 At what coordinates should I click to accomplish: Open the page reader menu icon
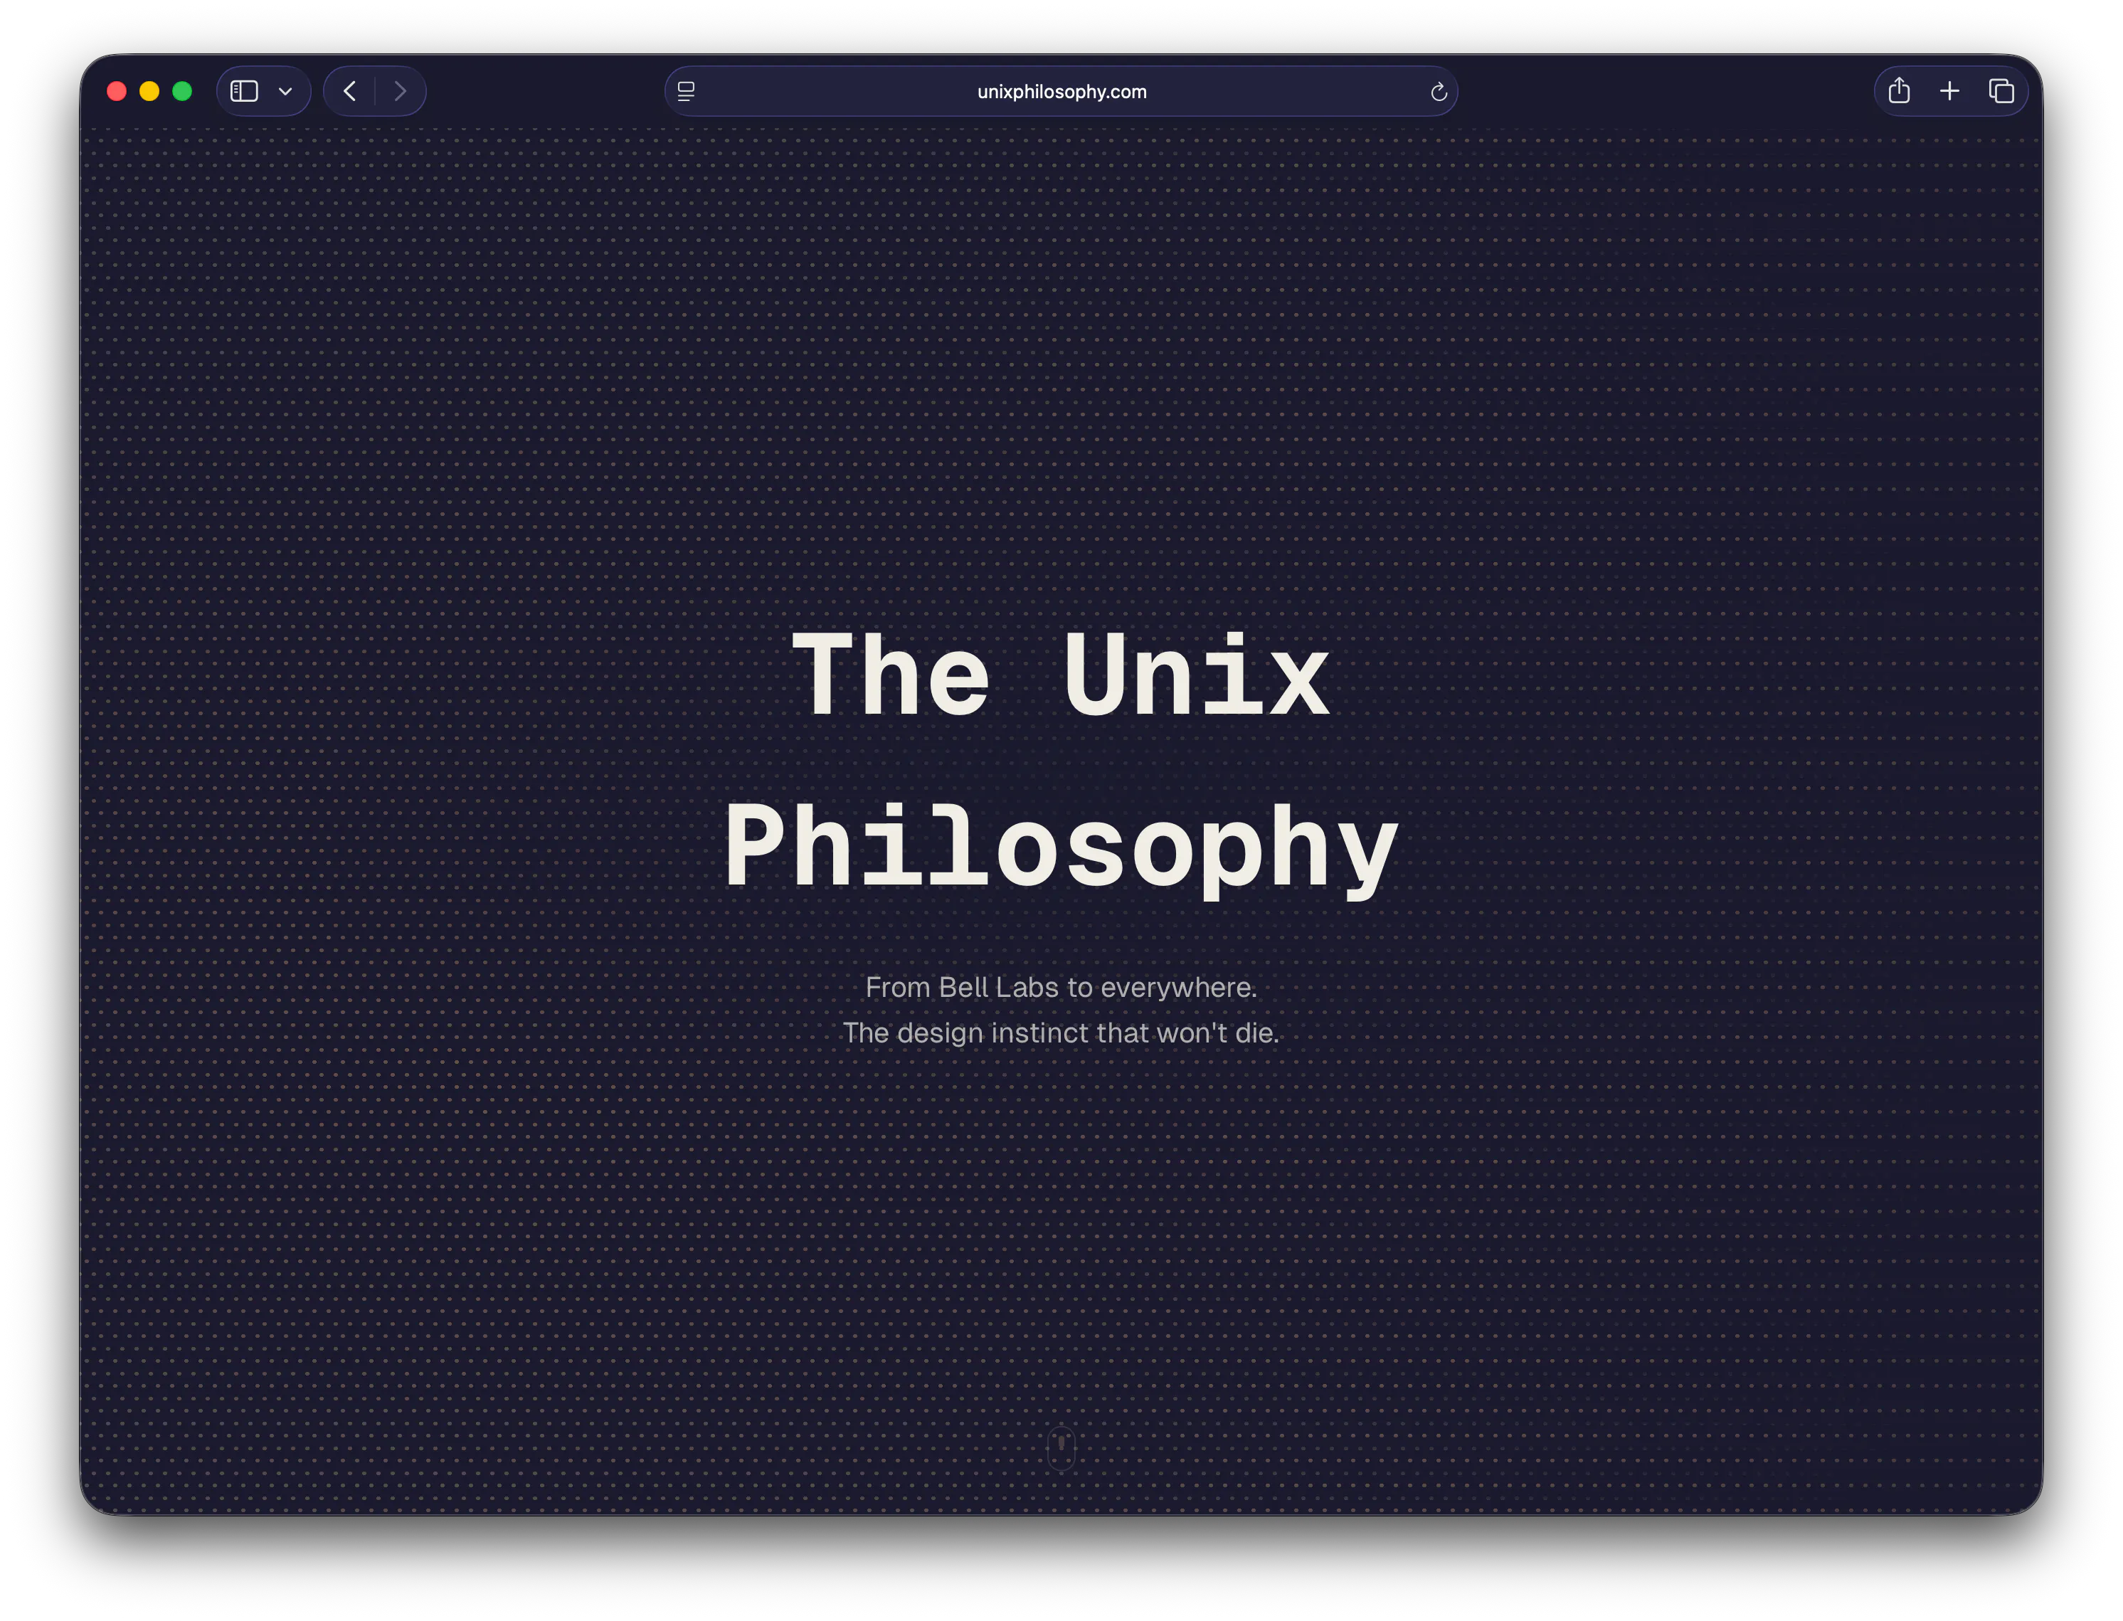pyautogui.click(x=686, y=92)
